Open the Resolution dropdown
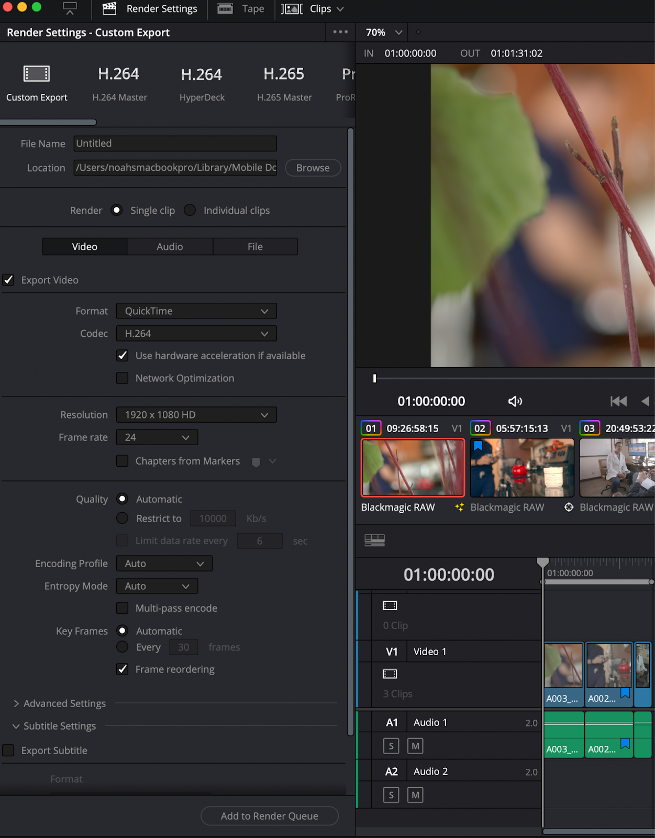This screenshot has width=655, height=838. click(x=196, y=415)
